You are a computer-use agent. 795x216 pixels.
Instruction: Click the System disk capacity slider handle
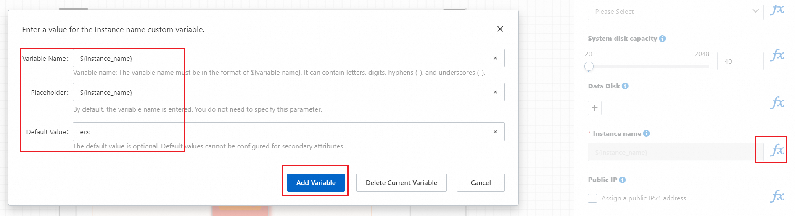click(x=589, y=66)
